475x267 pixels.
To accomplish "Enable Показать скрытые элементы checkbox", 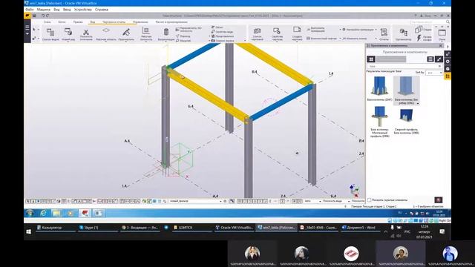I will click(370, 200).
